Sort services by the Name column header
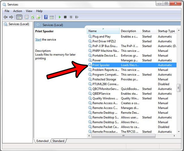This screenshot has height=151, width=184. pos(93,31)
